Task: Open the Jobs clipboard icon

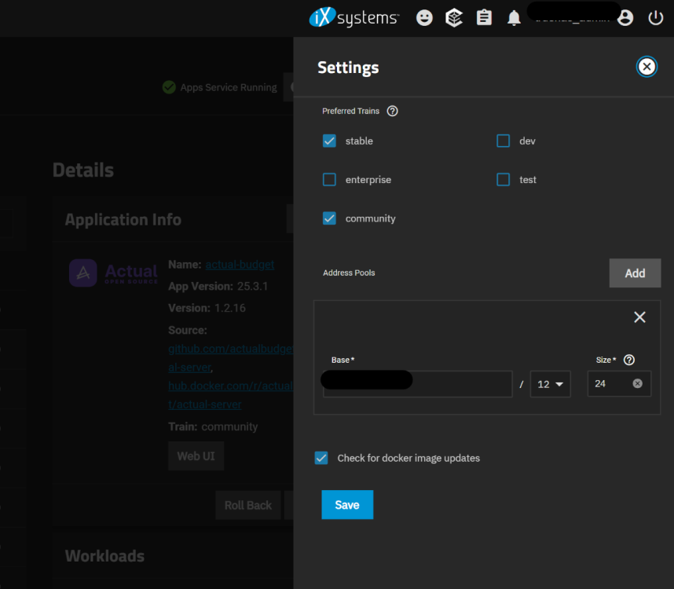Action: pyautogui.click(x=484, y=17)
